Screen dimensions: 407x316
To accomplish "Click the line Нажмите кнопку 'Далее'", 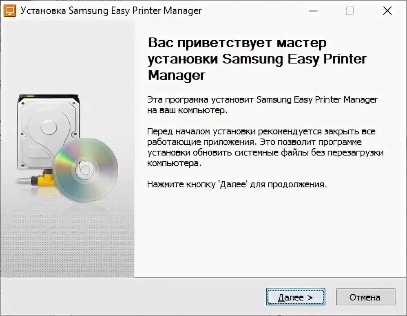I will [x=237, y=184].
